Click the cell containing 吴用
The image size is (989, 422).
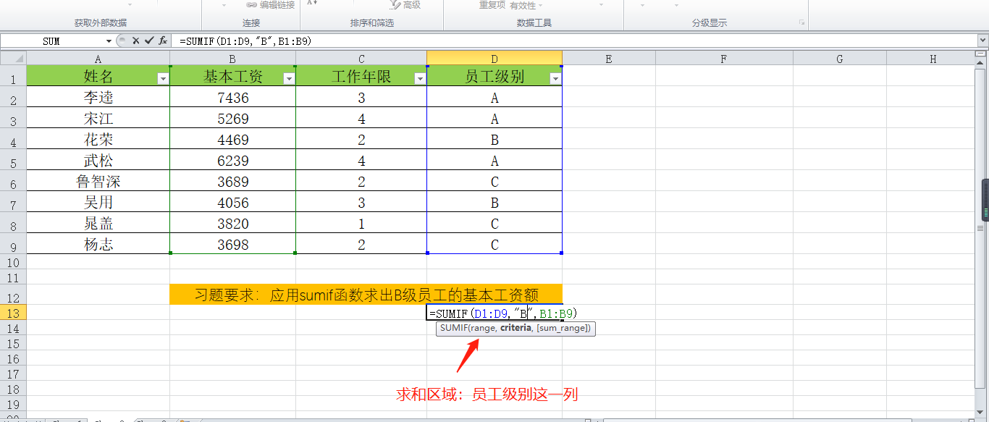(98, 202)
